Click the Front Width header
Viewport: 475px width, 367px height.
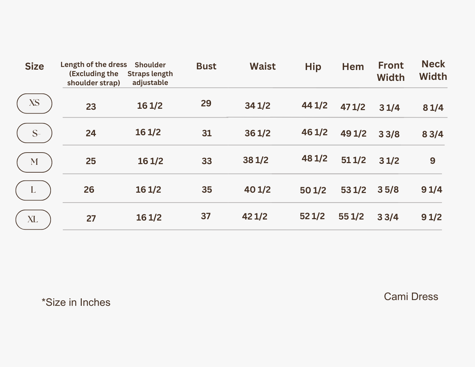391,71
